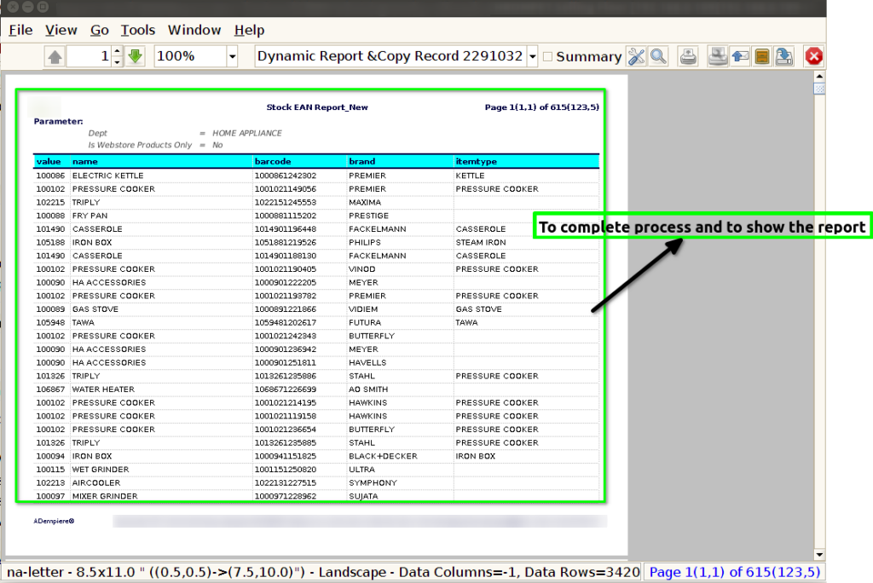This screenshot has width=873, height=583.
Task: Click brand 'PRESTIGE' cell
Action: tap(368, 216)
